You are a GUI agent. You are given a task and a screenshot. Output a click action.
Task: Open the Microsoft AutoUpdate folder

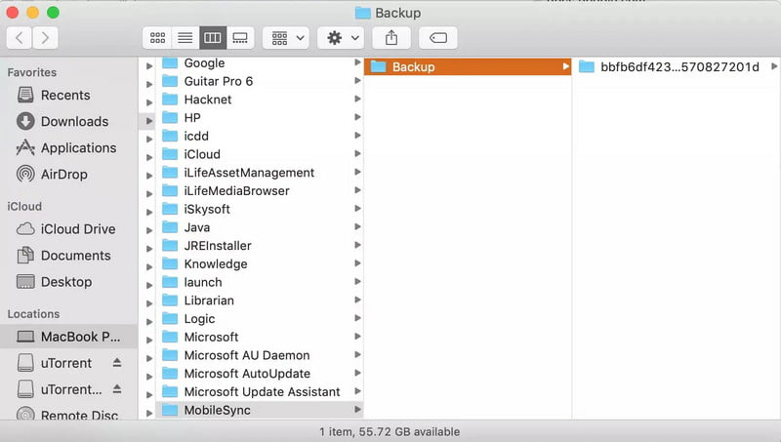pyautogui.click(x=247, y=373)
